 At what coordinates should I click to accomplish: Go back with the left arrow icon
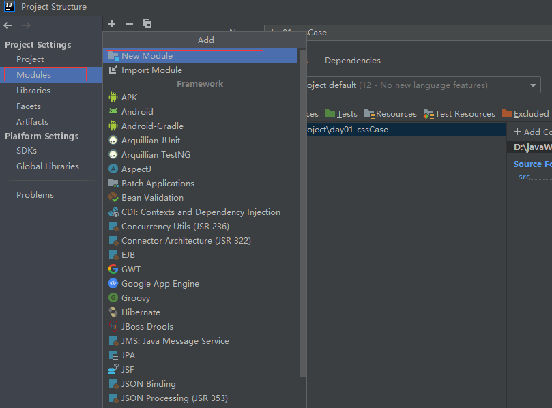[x=8, y=25]
